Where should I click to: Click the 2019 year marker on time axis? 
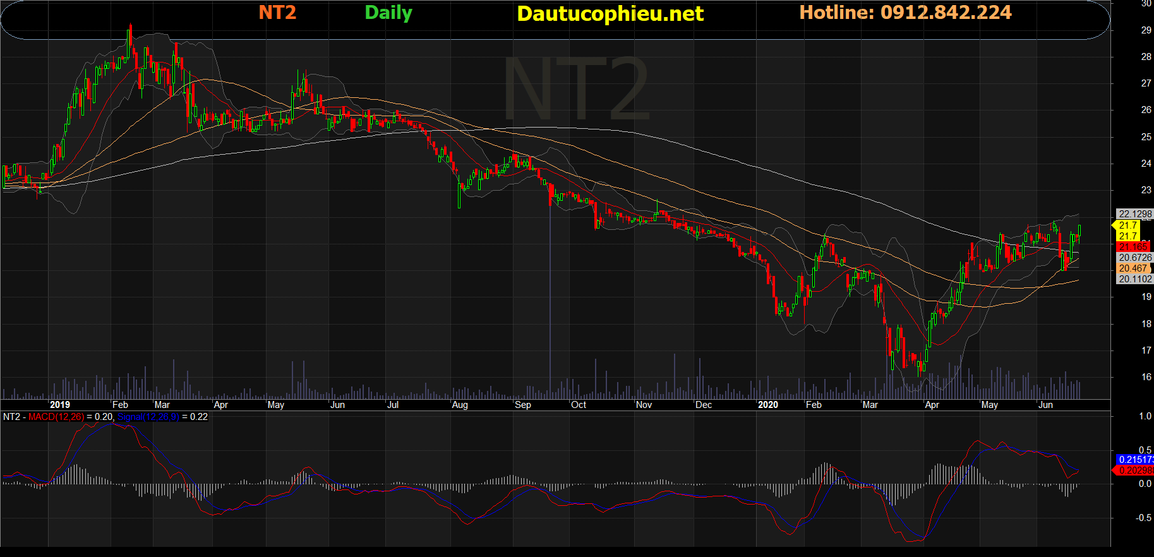coord(60,405)
